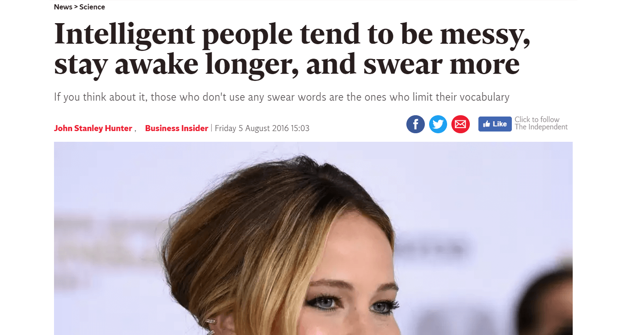The image size is (625, 335).
Task: Go to the Science section breadcrumb
Action: pyautogui.click(x=92, y=7)
